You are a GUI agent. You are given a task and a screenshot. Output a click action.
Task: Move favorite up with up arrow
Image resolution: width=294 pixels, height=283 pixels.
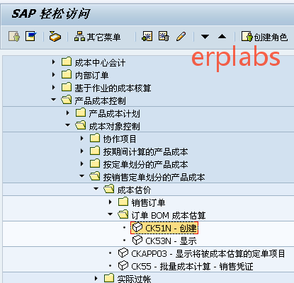pos(222,37)
